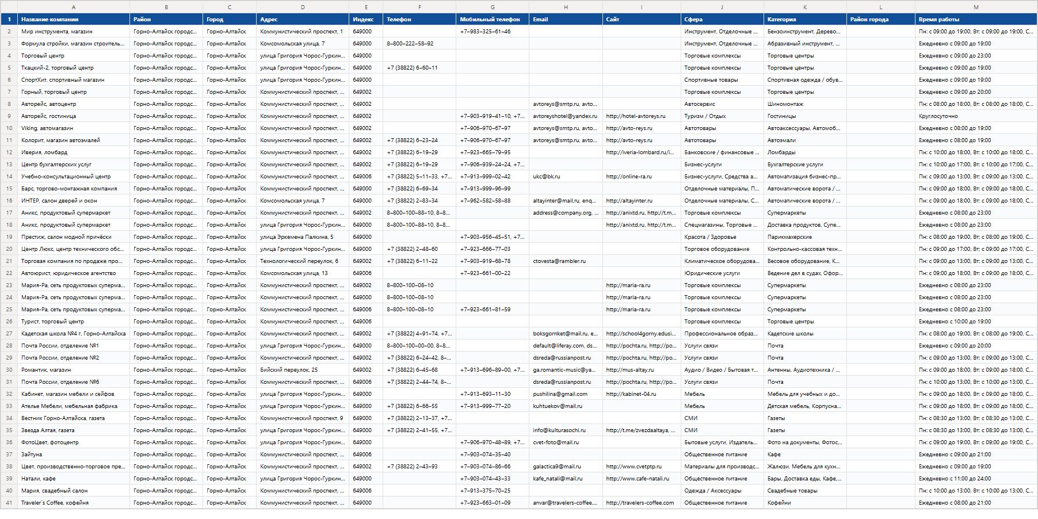1038x519 pixels.
Task: Select the cell "Ткацкий-2, торговый центр"
Action: pos(74,68)
